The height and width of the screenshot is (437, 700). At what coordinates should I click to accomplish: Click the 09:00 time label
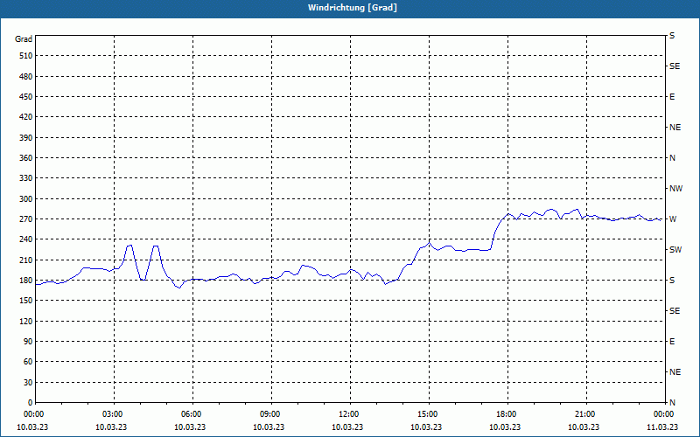pos(269,414)
